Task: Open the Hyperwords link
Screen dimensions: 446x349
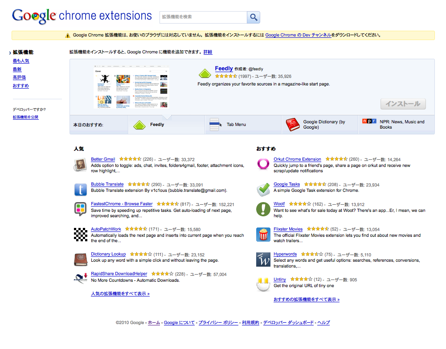Action: click(285, 254)
